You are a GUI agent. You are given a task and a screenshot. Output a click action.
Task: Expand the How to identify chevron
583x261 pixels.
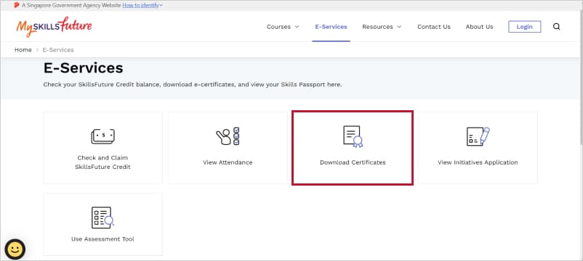click(x=161, y=5)
